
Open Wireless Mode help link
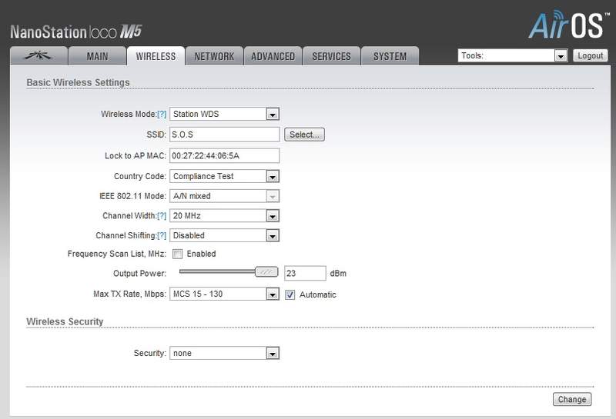pos(162,114)
